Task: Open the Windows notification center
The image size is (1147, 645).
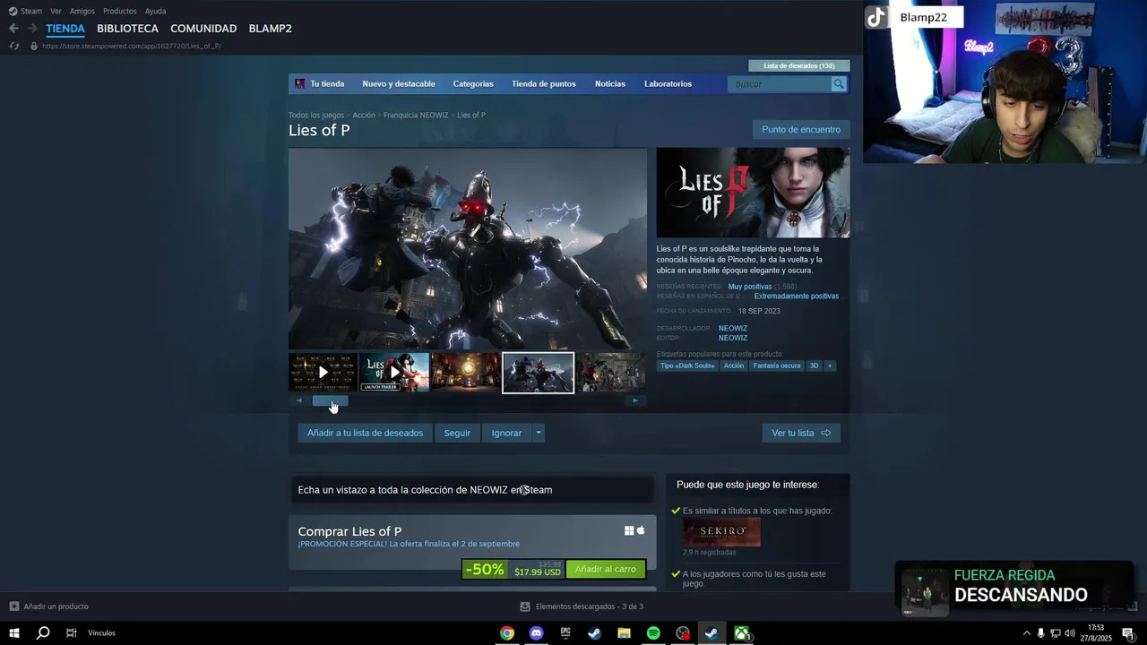Action: click(1128, 633)
